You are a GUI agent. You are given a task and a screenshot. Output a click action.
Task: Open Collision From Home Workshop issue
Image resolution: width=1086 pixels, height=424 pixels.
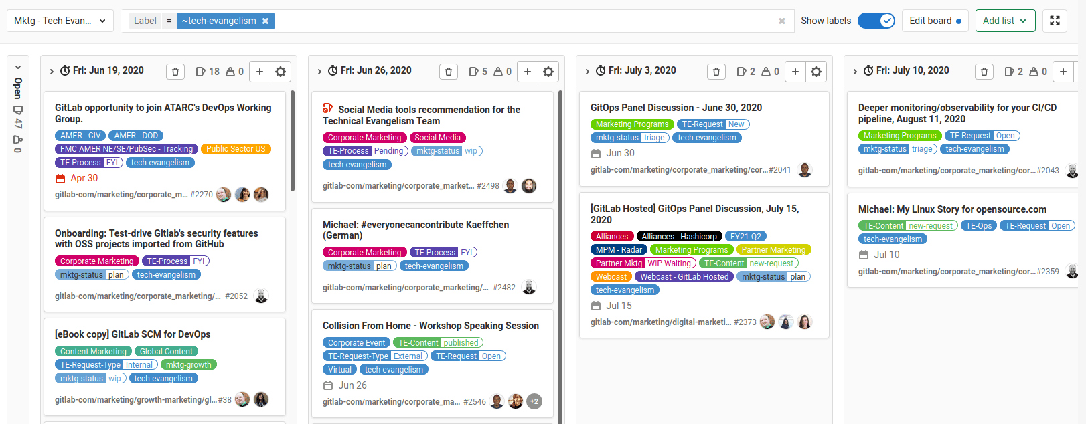(x=431, y=326)
